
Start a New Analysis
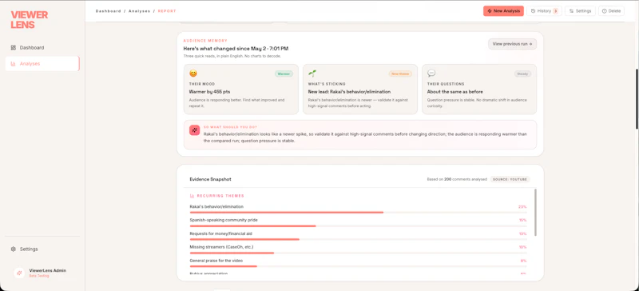pos(503,11)
